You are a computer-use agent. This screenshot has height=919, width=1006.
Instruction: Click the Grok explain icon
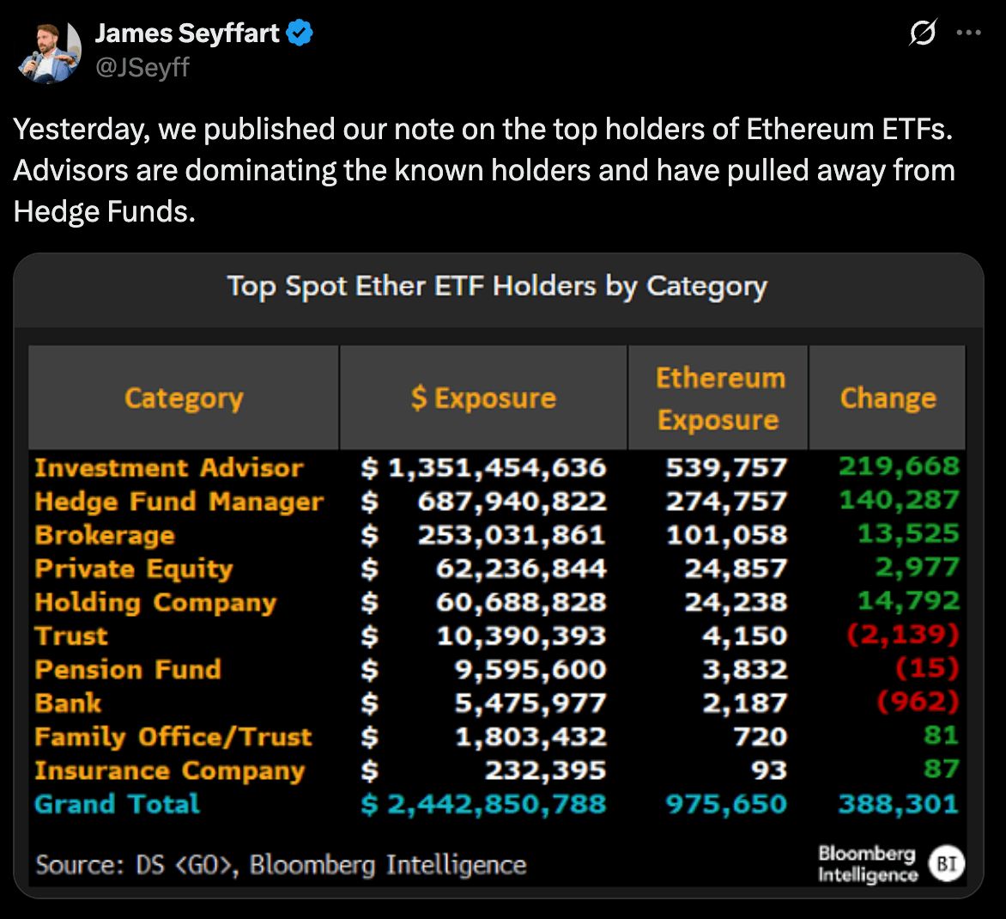923,32
